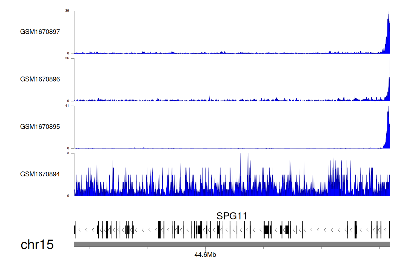The image size is (411, 268).
Task: Select the SPG11 gene name
Action: pos(232,216)
